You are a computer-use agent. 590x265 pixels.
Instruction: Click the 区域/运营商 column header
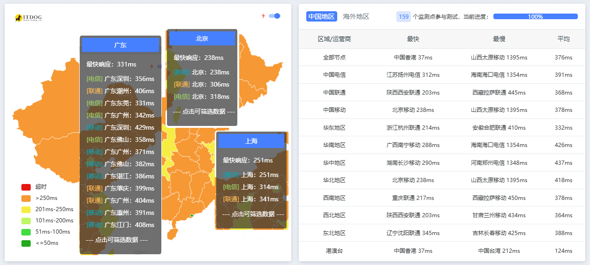(334, 39)
